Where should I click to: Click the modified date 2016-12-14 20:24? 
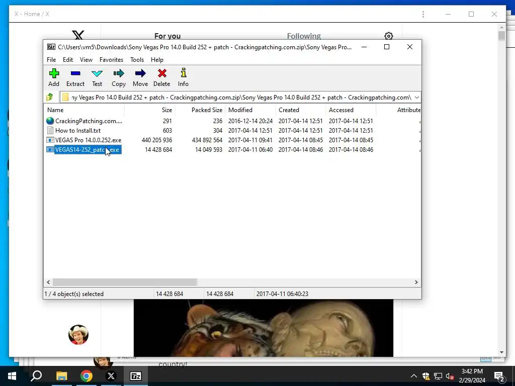pyautogui.click(x=250, y=121)
